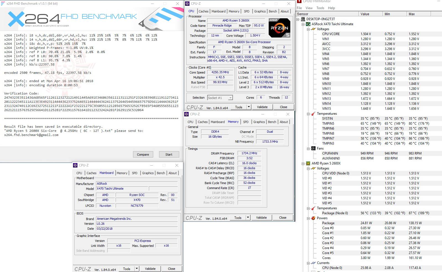Image resolution: width=442 pixels, height=272 pixels.
Task: Open the Tools dropdown arrow in the CPU-Z processor window
Action: click(249, 107)
